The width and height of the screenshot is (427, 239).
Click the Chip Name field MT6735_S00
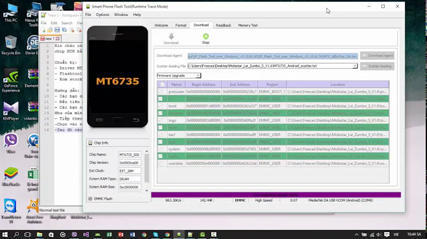click(130, 154)
